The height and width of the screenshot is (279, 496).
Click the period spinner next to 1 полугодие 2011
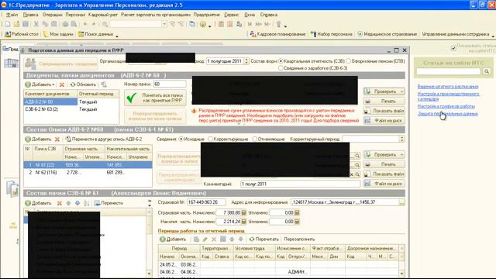click(x=246, y=61)
